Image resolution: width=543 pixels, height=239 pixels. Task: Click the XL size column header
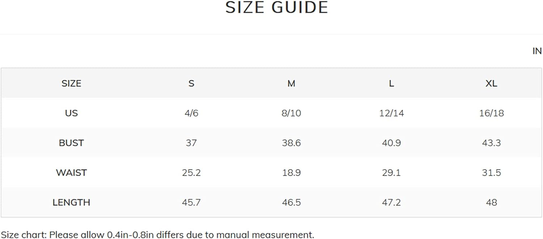click(x=491, y=83)
